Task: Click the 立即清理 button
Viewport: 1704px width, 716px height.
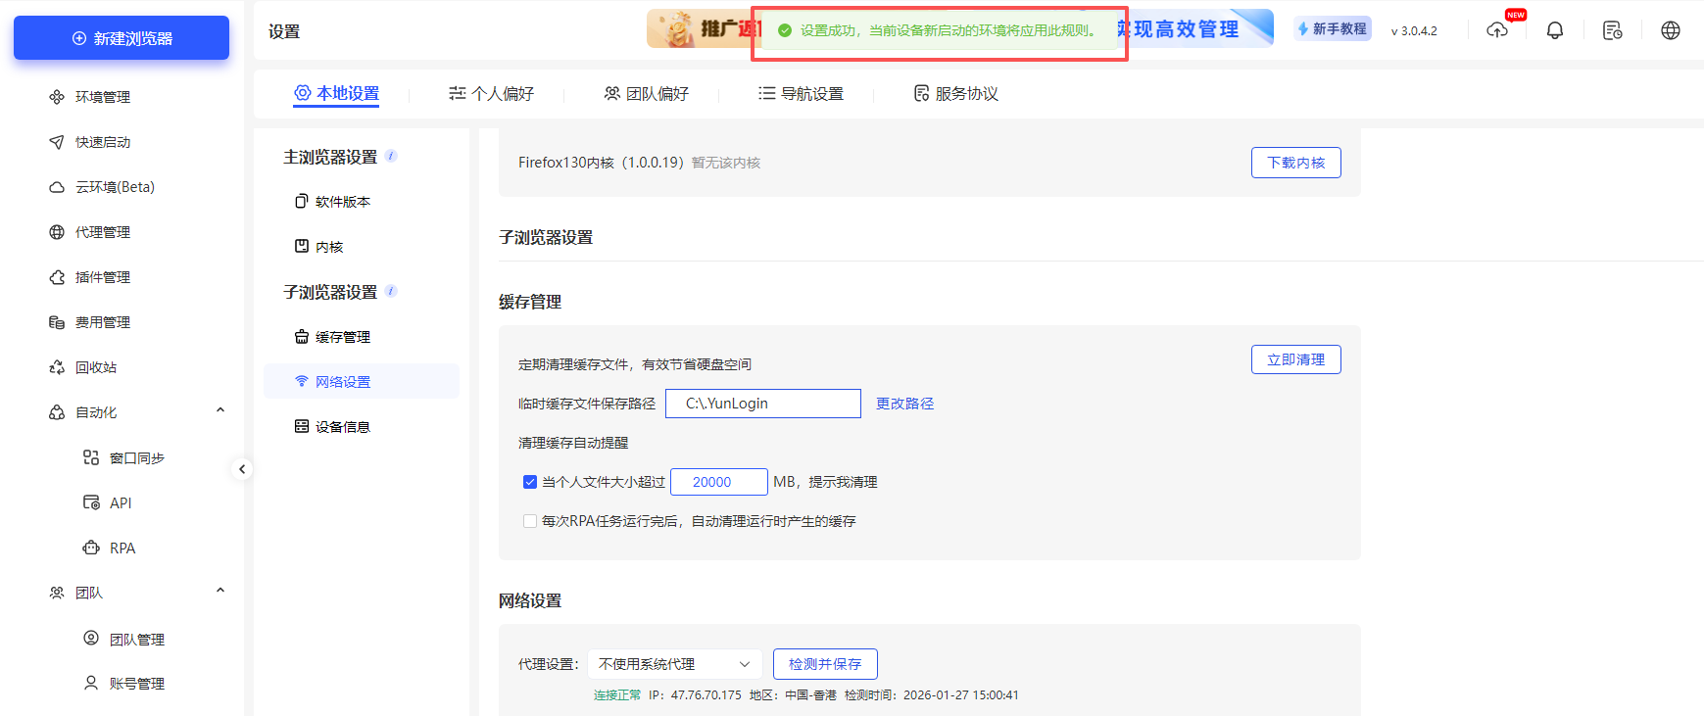Action: tap(1295, 359)
